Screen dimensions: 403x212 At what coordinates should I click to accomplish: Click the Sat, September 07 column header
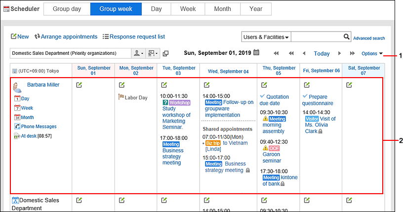pos(363,71)
